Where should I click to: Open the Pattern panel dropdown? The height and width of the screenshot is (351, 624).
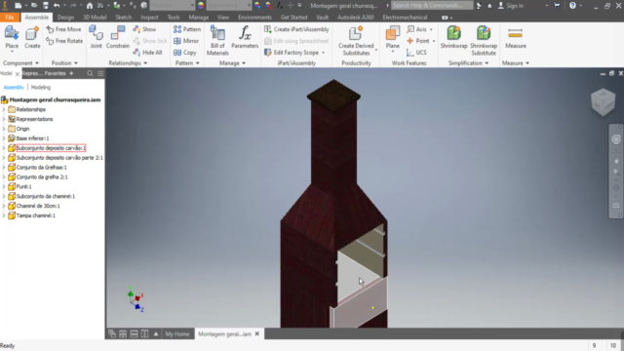[187, 62]
